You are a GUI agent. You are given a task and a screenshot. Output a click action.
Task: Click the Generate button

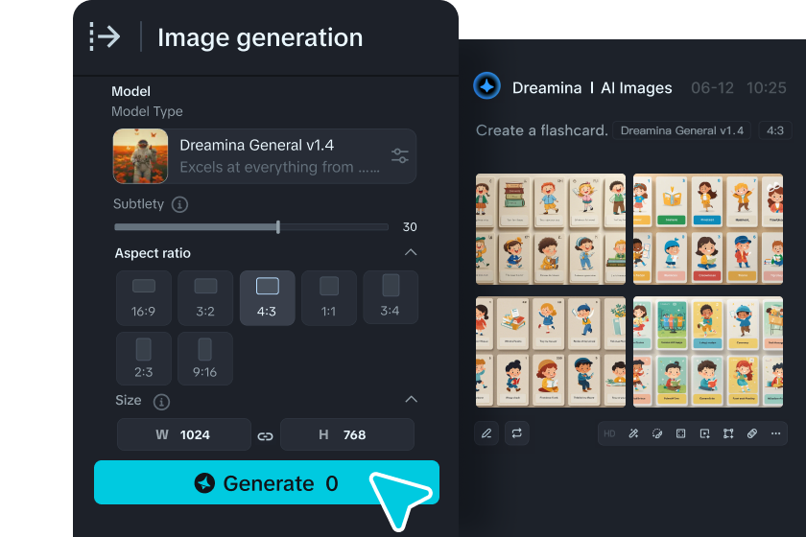267,482
